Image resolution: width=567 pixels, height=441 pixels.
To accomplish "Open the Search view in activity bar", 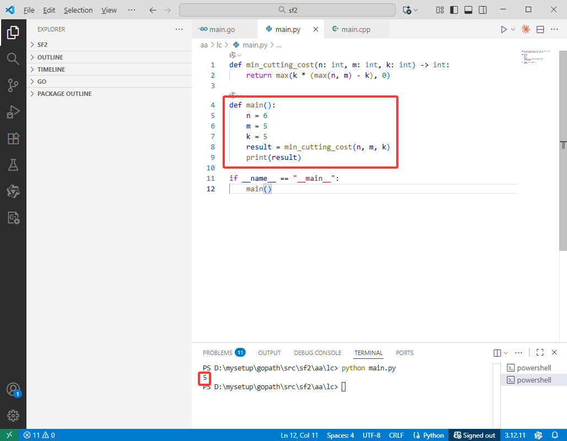I will [13, 58].
